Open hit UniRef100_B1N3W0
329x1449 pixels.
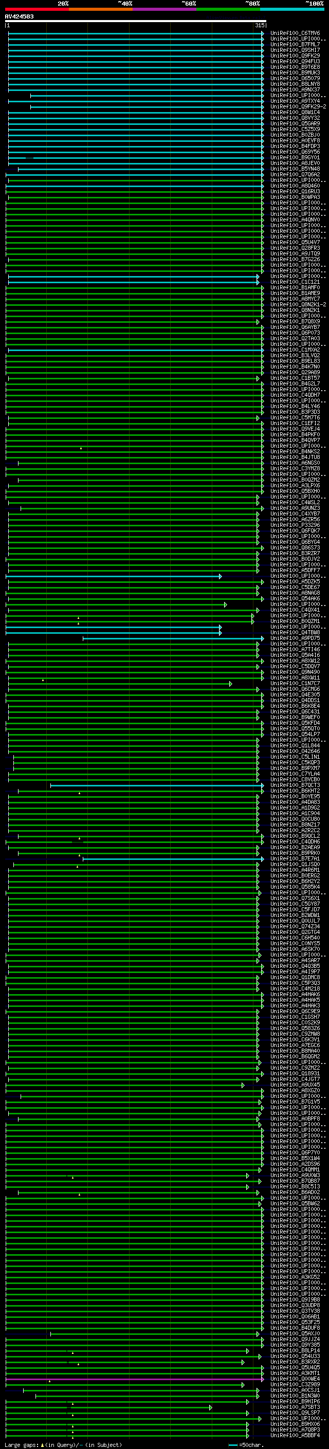pos(295,1396)
